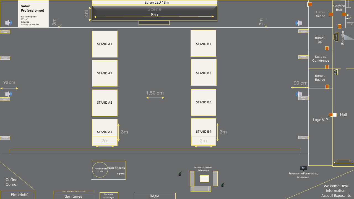354x199 pixels.
Task: Select the orange door marker of Bureau Équipe
Action: pos(327,87)
